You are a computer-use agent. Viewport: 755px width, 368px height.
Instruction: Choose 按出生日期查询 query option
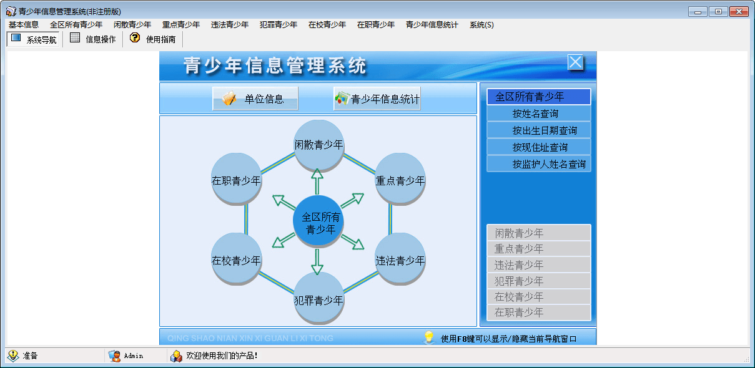click(538, 130)
